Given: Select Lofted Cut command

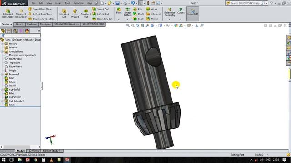Looking at the screenshot, I should click(100, 14).
